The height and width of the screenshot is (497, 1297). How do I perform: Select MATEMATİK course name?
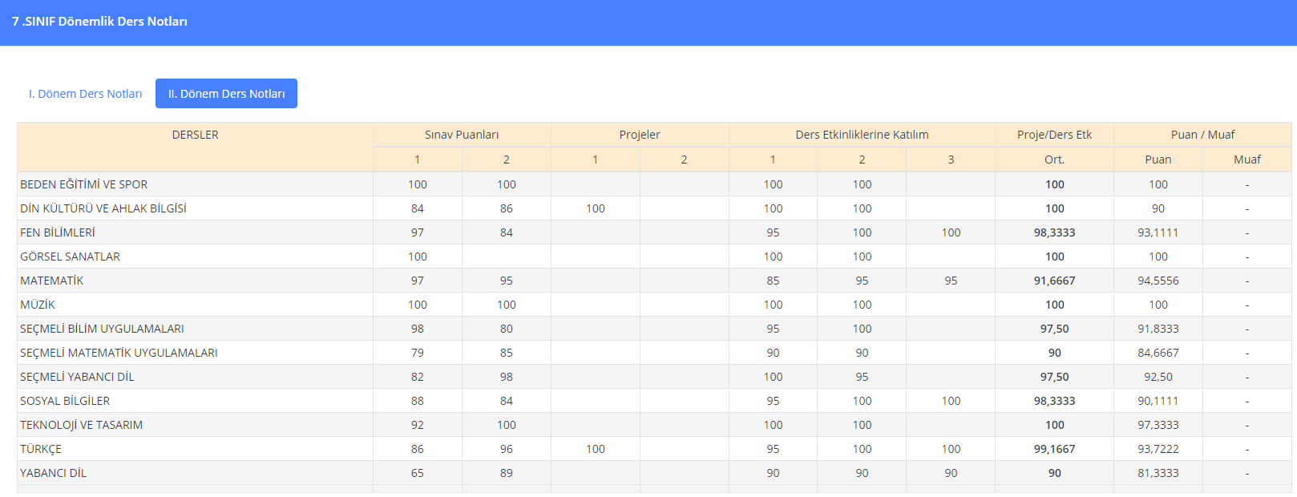pos(52,281)
